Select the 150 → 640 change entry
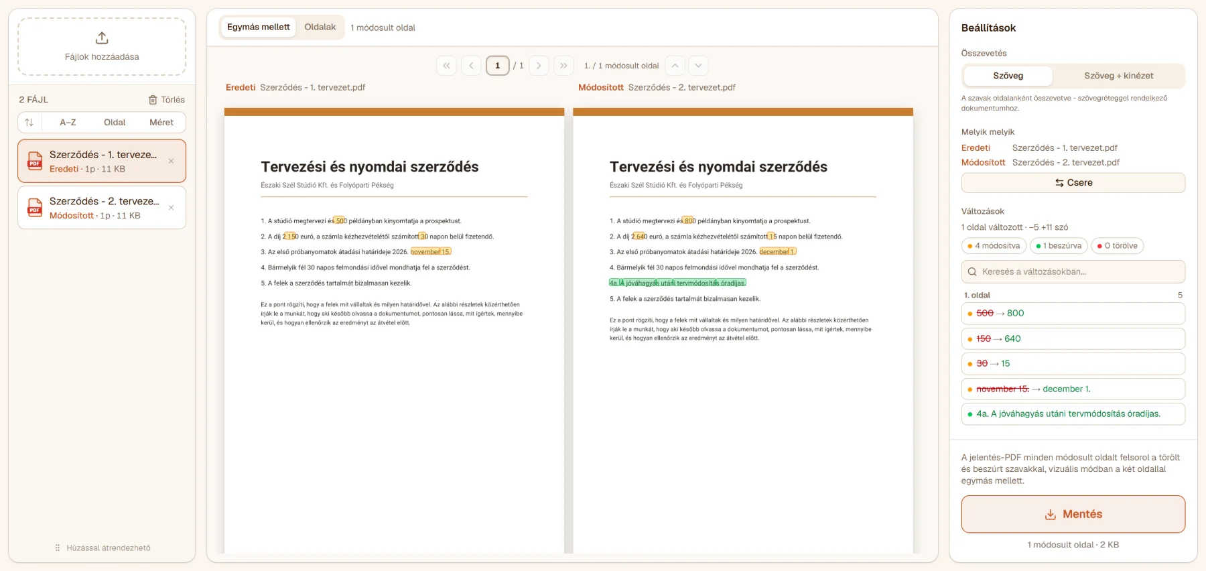Screen dimensions: 1206x571 [x=1073, y=338]
